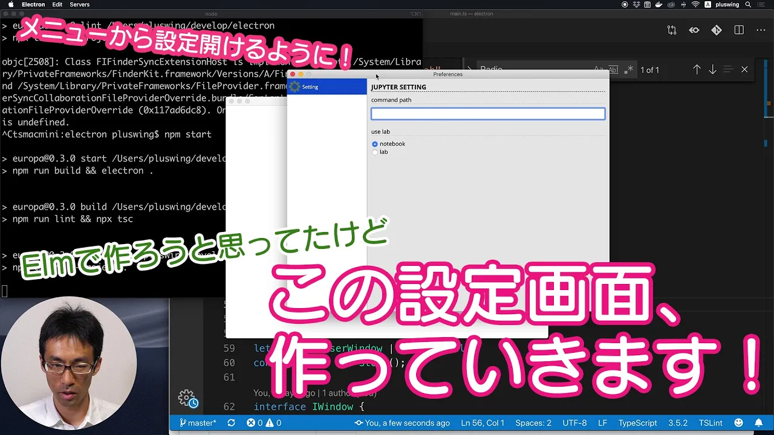Click the 'interface IWindow' code line
This screenshot has width=774, height=435.
tap(308, 407)
